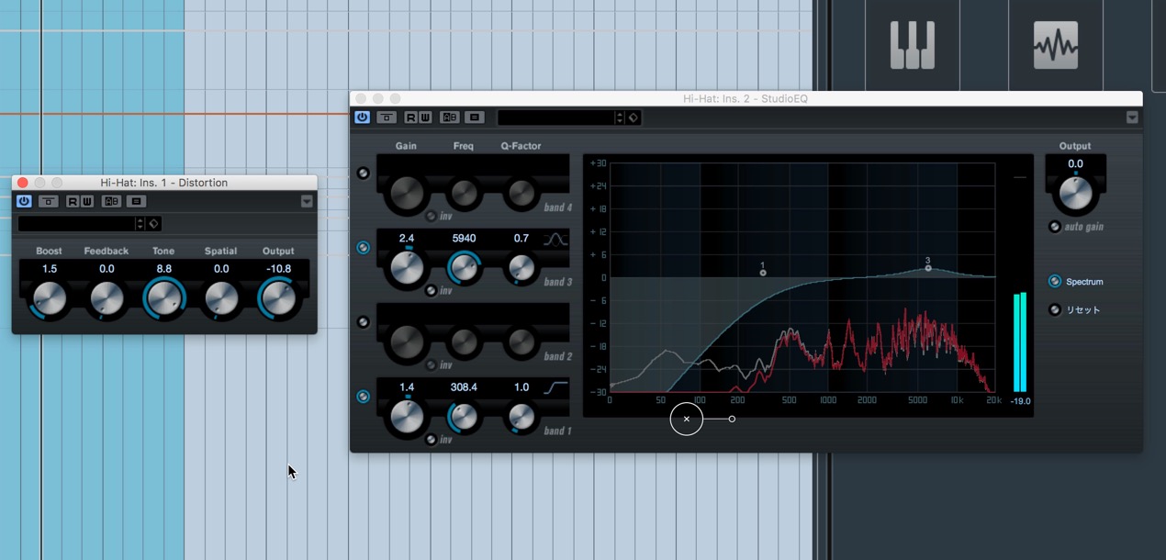Open the StudioEQ functions menu arrow at right
This screenshot has height=560, width=1166.
[x=1132, y=118]
